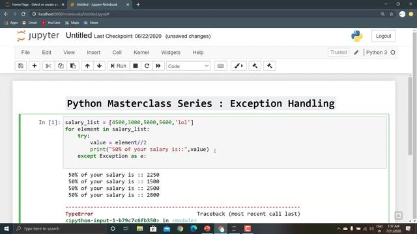The image size is (417, 234).
Task: Click the TypeError traceback text
Action: [x=79, y=214]
